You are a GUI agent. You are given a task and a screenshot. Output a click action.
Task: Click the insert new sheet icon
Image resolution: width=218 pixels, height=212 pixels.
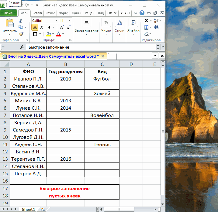[43, 209]
